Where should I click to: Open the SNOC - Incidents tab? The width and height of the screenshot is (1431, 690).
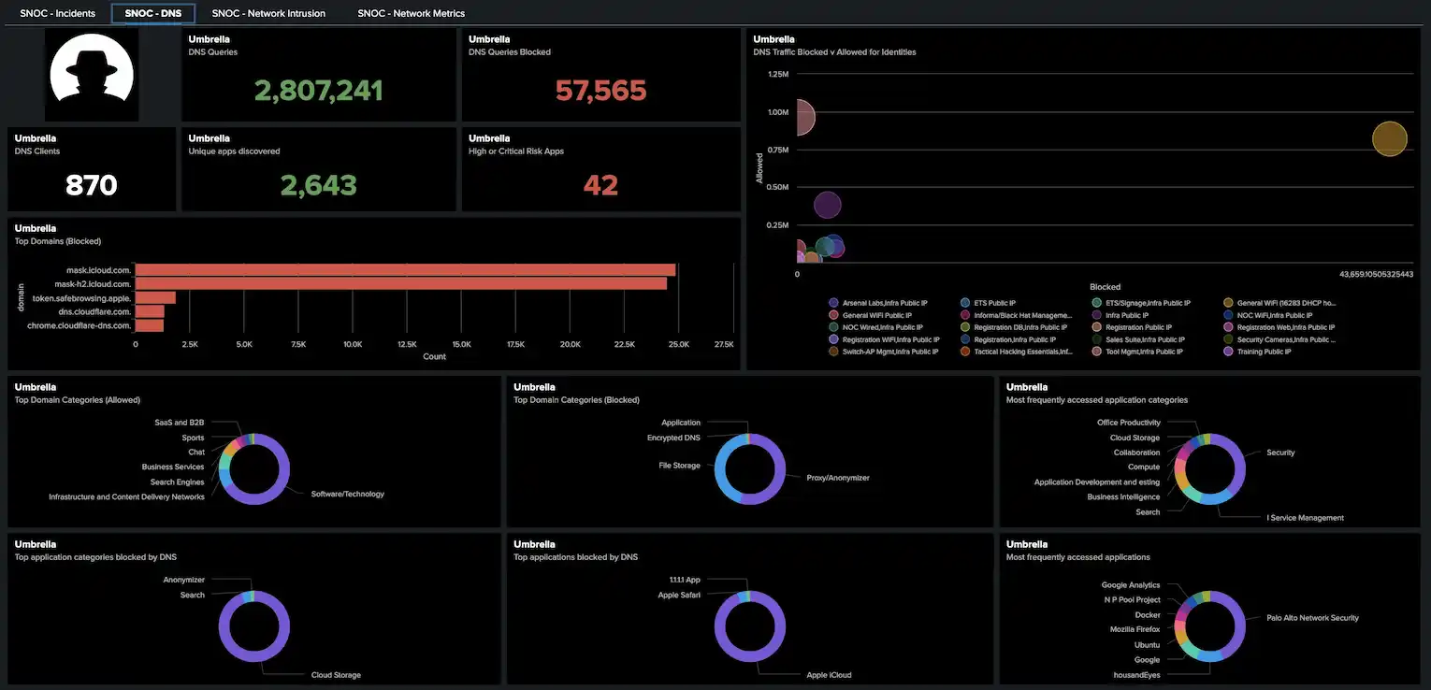[58, 13]
